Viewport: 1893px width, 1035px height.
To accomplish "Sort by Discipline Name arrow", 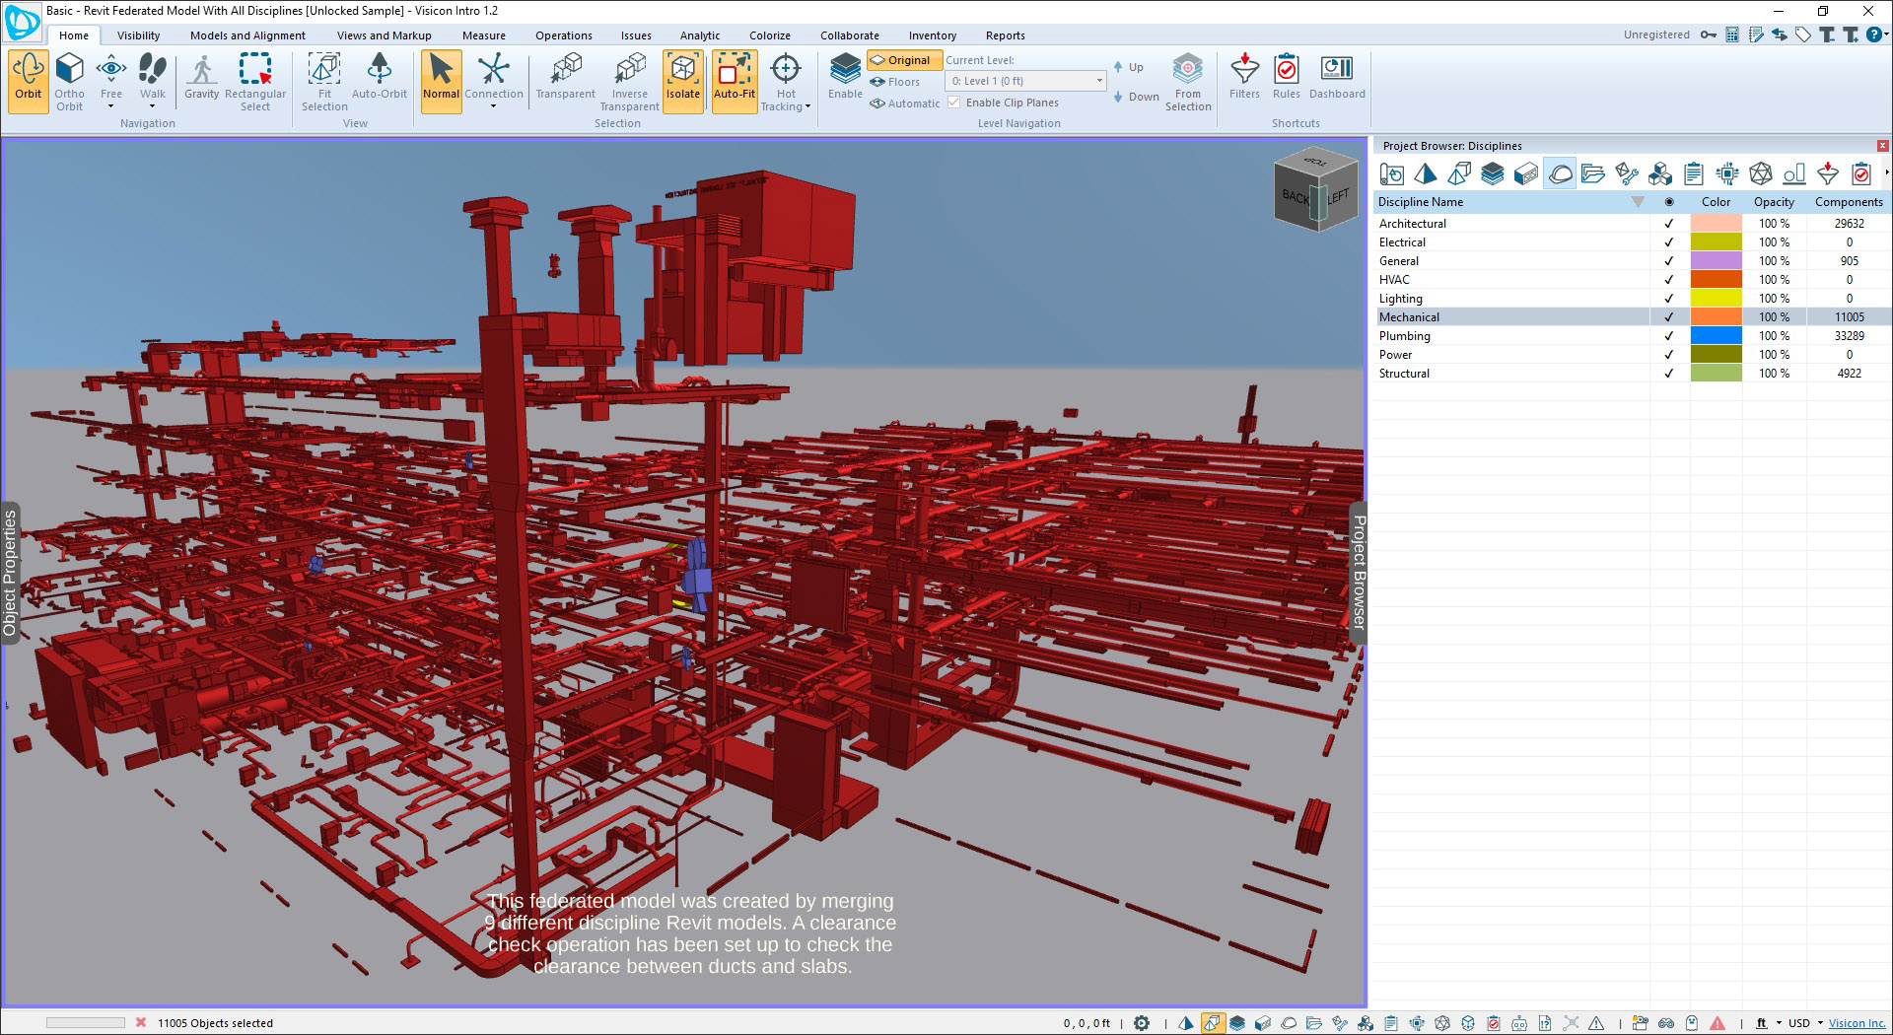I will click(x=1638, y=202).
